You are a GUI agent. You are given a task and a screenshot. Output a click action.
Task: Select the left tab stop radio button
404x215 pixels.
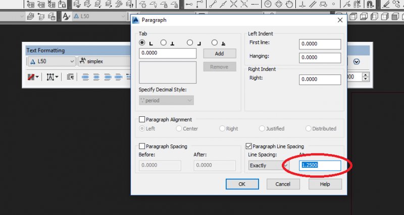click(x=142, y=43)
